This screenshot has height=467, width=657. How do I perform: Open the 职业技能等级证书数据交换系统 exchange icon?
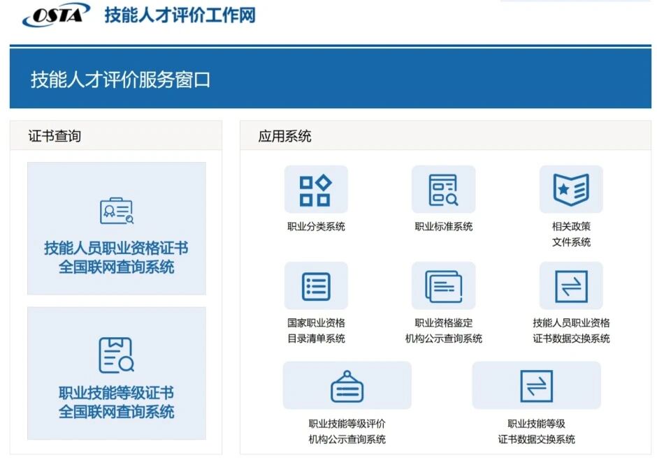click(537, 385)
